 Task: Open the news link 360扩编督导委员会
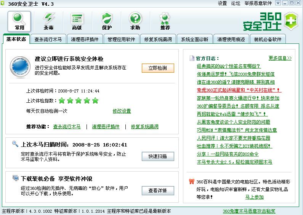238,106
